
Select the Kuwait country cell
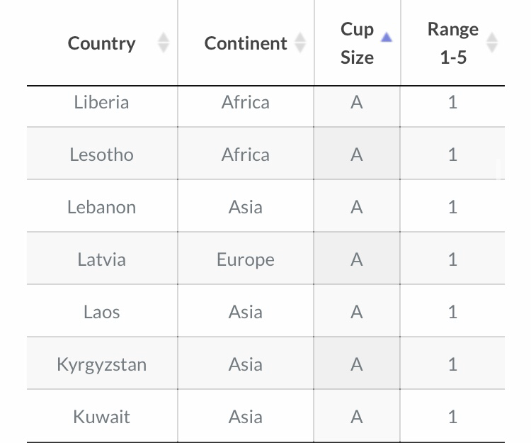click(102, 416)
